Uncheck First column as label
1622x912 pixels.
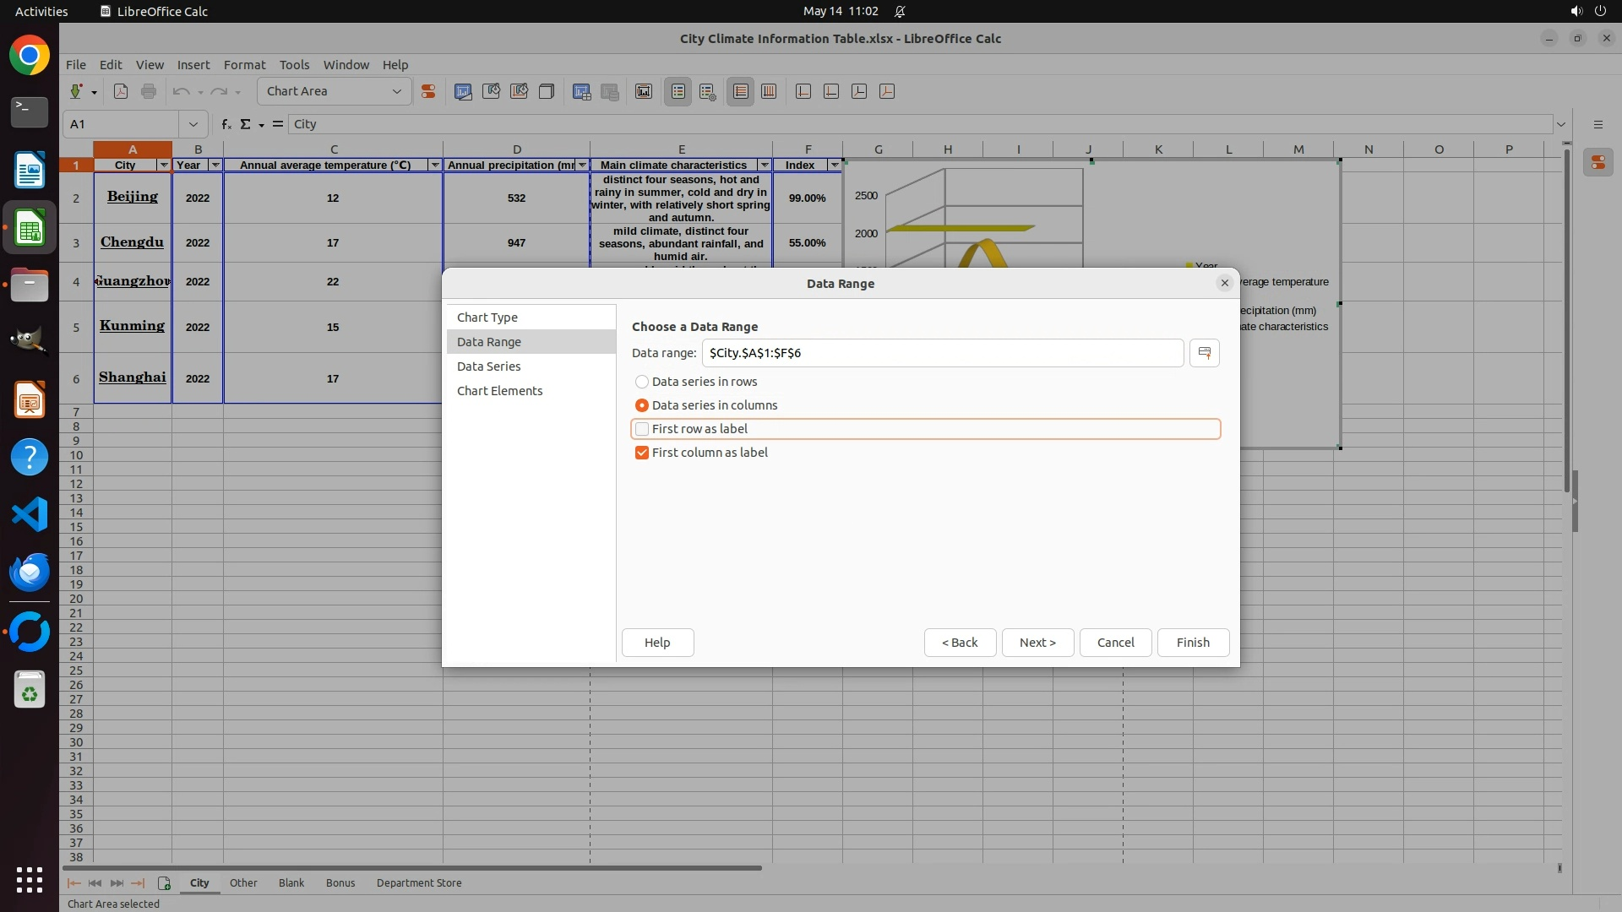coord(642,453)
